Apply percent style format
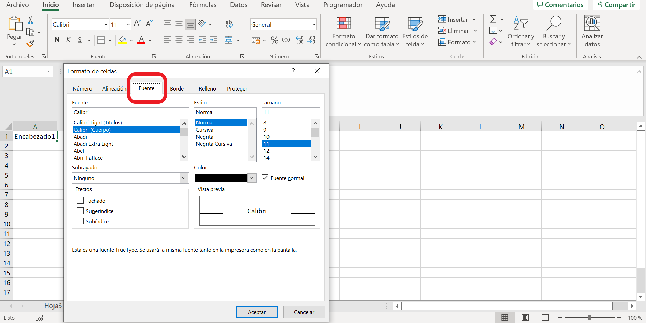Screen dimensions: 646x323 [x=275, y=40]
